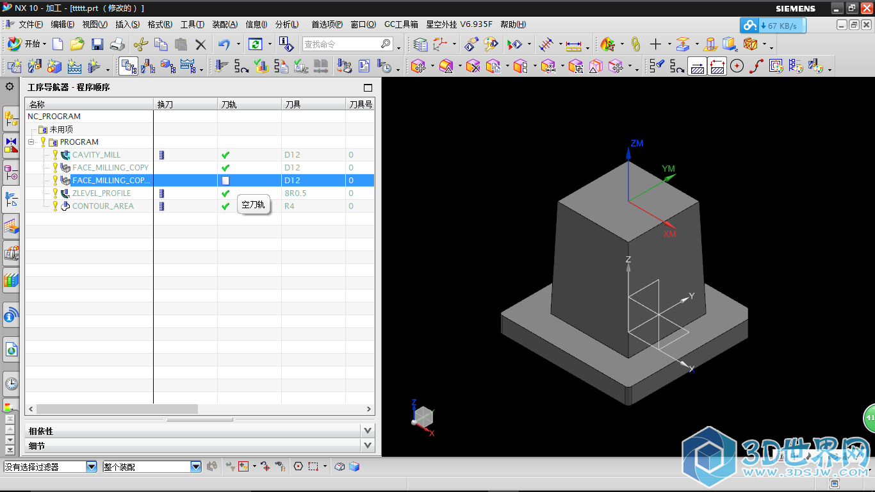The height and width of the screenshot is (492, 875).
Task: Click the Copy icon in the toolbar
Action: [161, 44]
